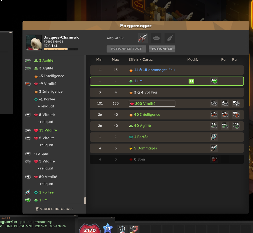Select the PM rune with quantity 8

click(214, 81)
